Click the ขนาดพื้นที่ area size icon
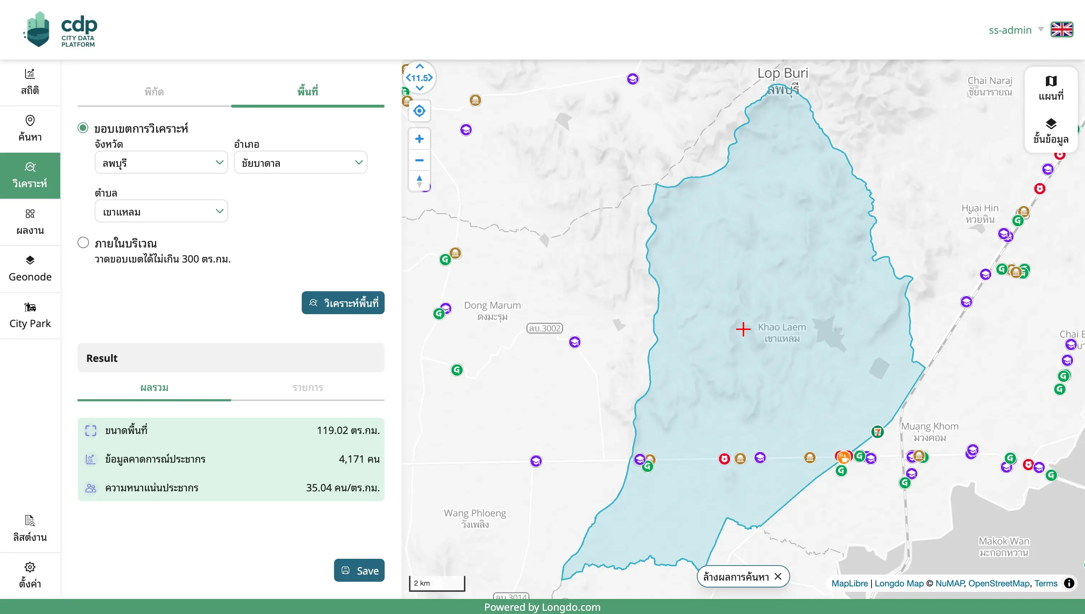 coord(91,431)
